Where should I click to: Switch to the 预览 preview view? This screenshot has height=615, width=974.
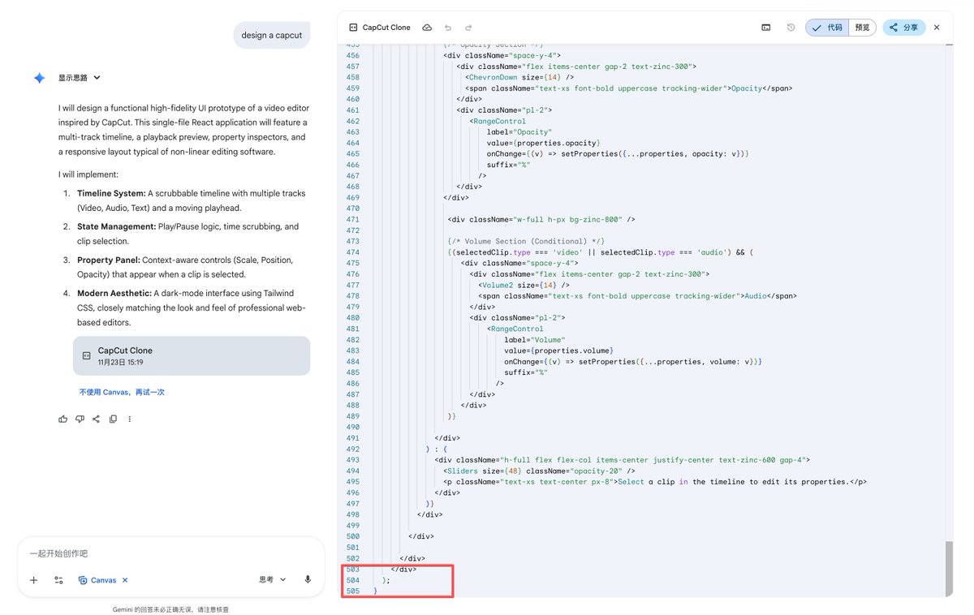(x=862, y=28)
